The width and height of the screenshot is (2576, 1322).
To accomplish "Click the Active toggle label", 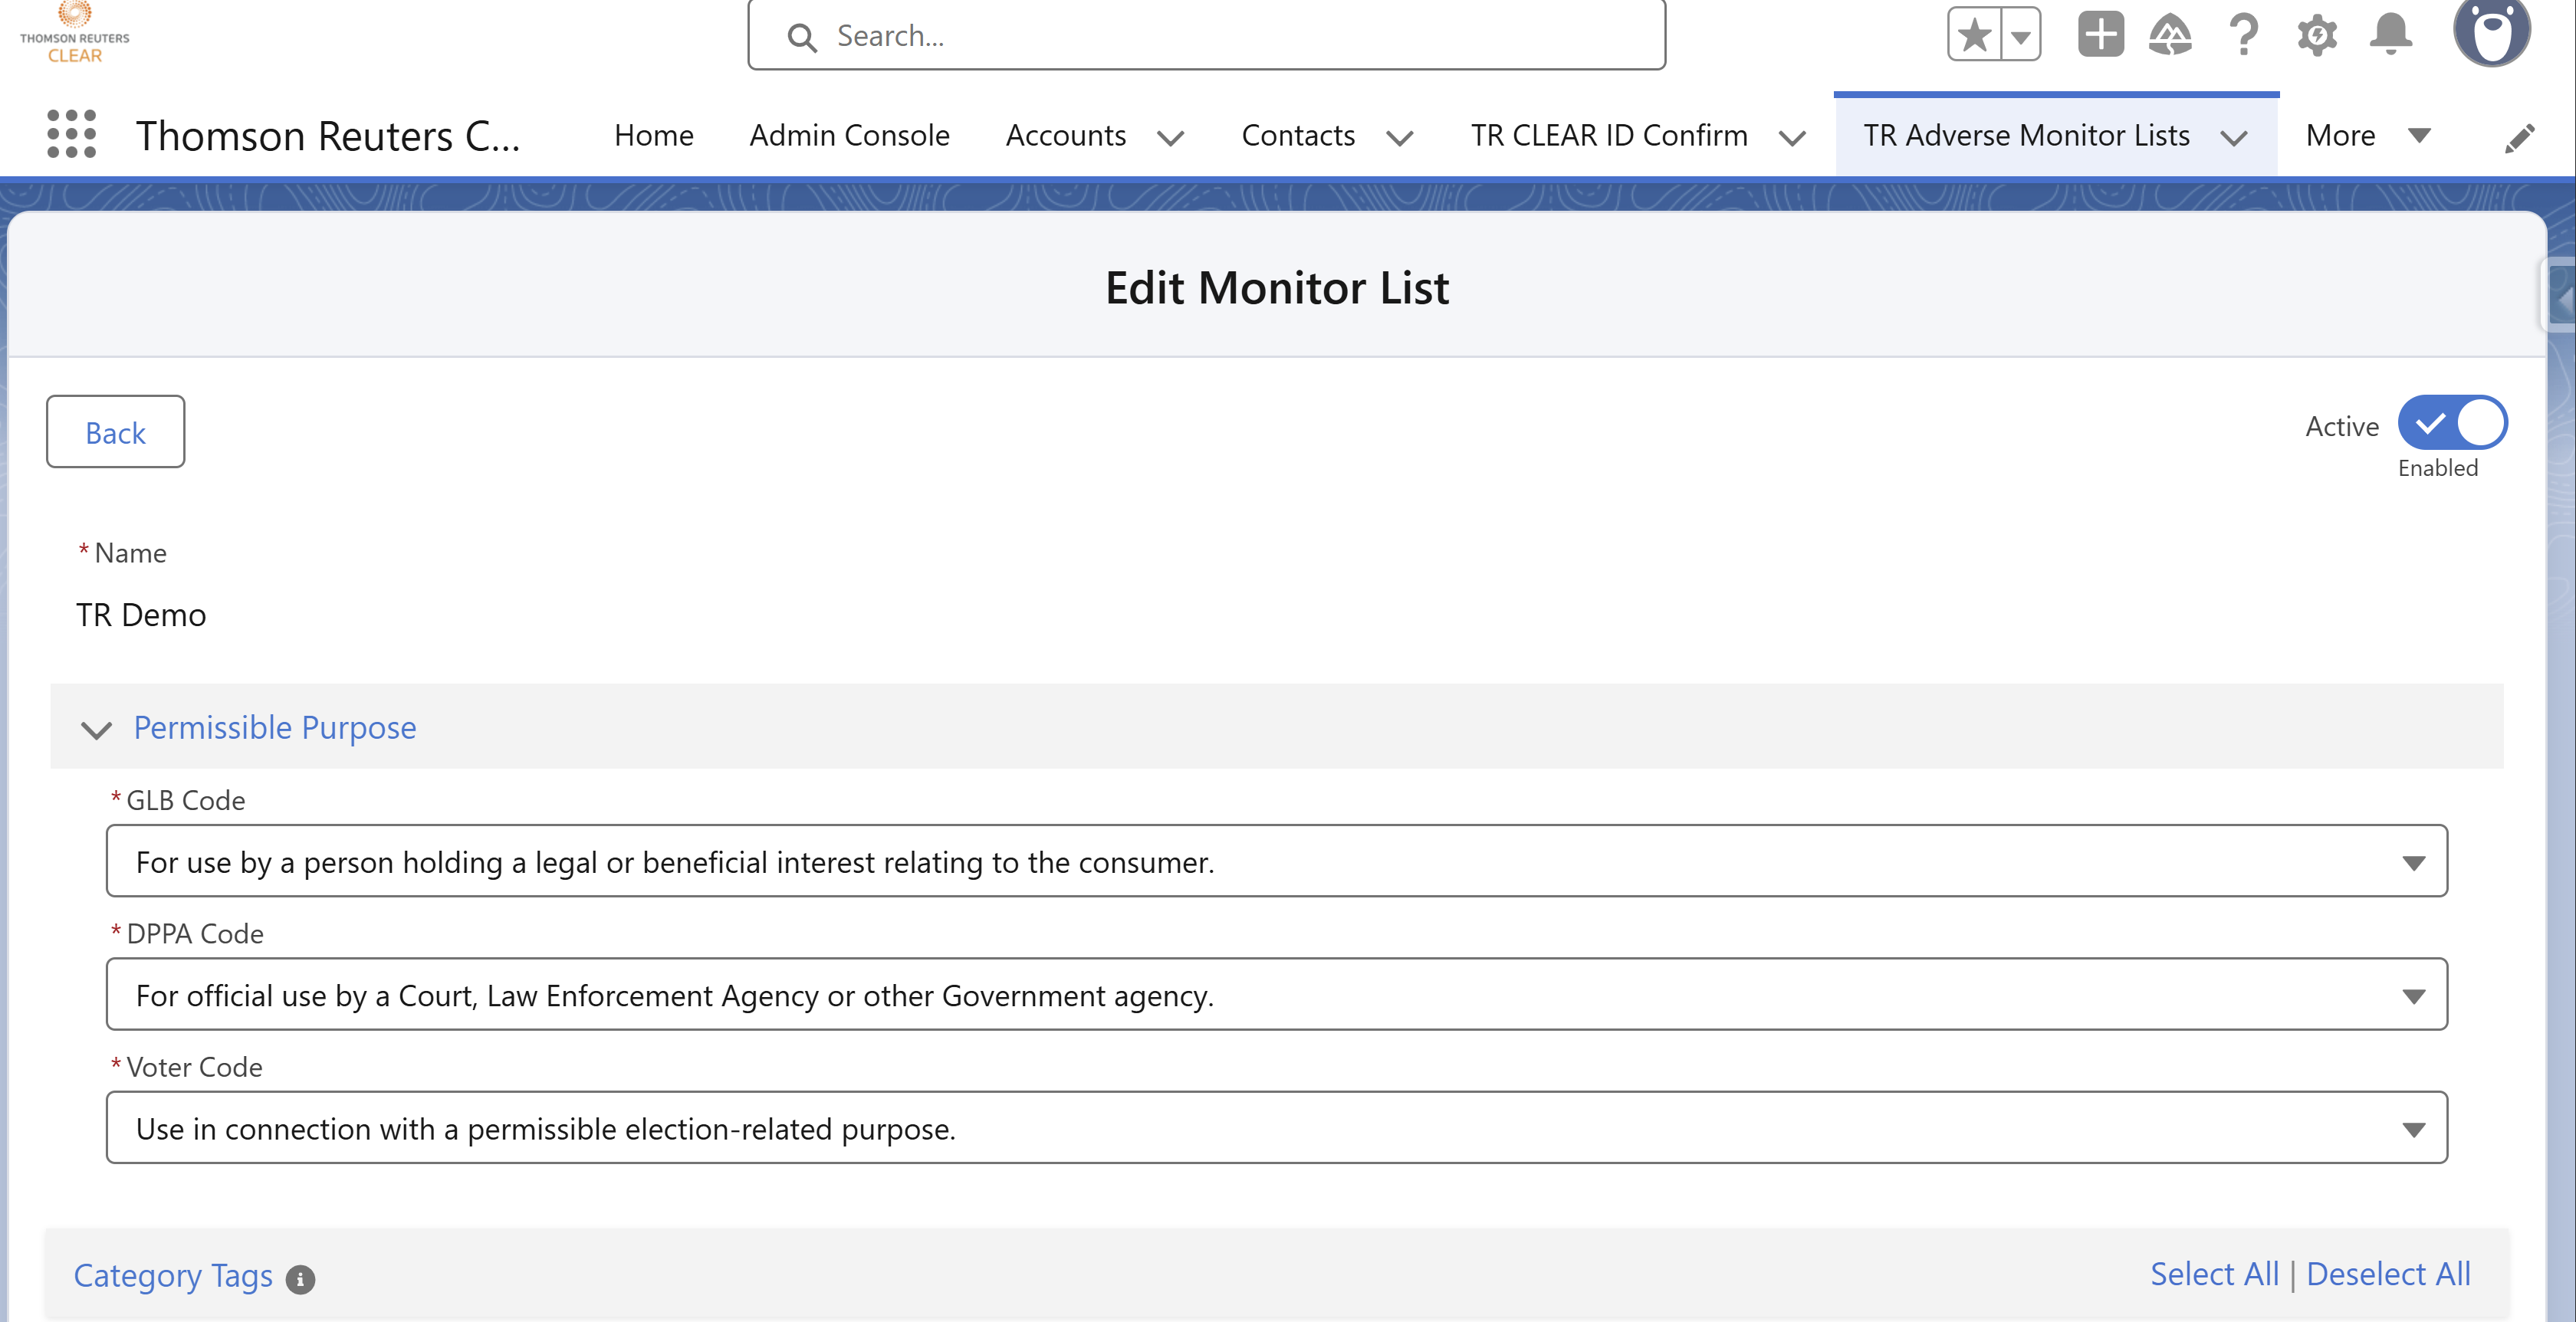I will (2342, 426).
